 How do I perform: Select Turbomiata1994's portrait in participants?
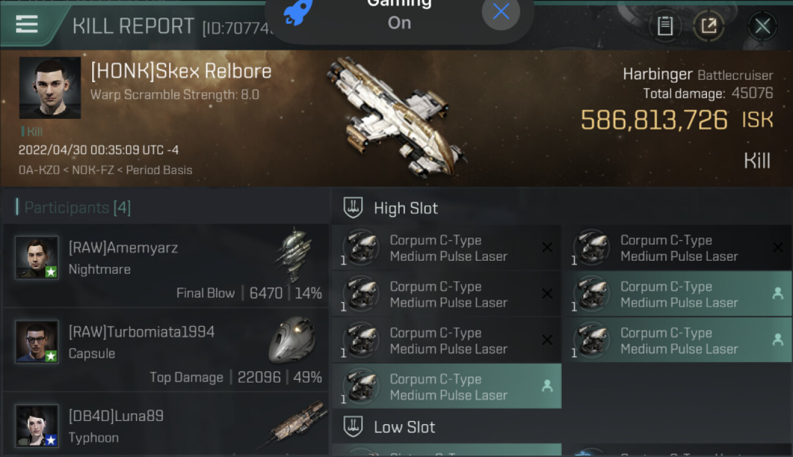coord(37,342)
